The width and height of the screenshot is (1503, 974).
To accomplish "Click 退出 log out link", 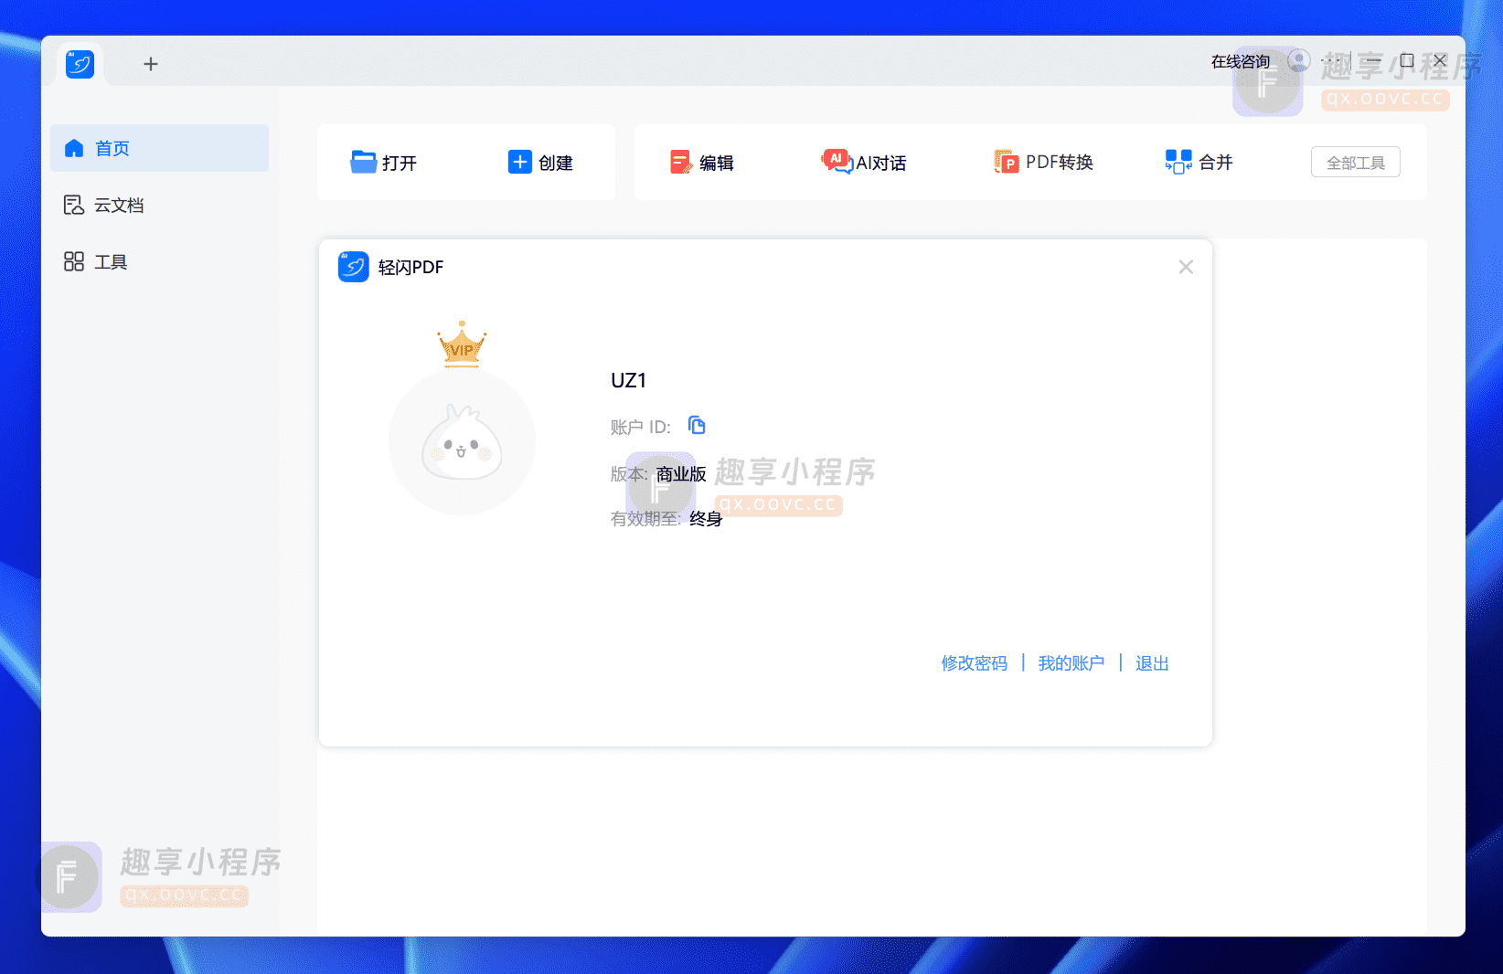I will coord(1152,663).
